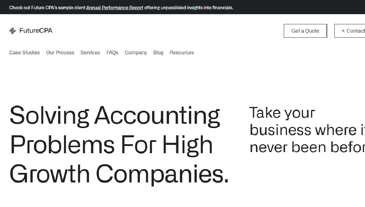
Task: Select Services in the navigation bar
Action: (x=90, y=53)
